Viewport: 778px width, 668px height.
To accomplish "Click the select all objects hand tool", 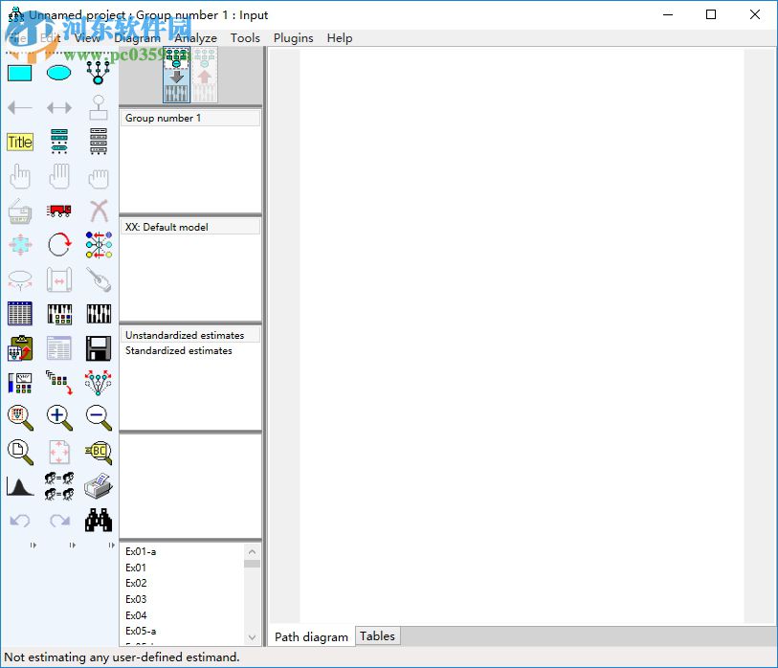I will click(59, 176).
